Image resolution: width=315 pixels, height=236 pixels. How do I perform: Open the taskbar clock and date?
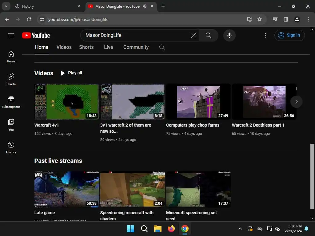point(293,229)
